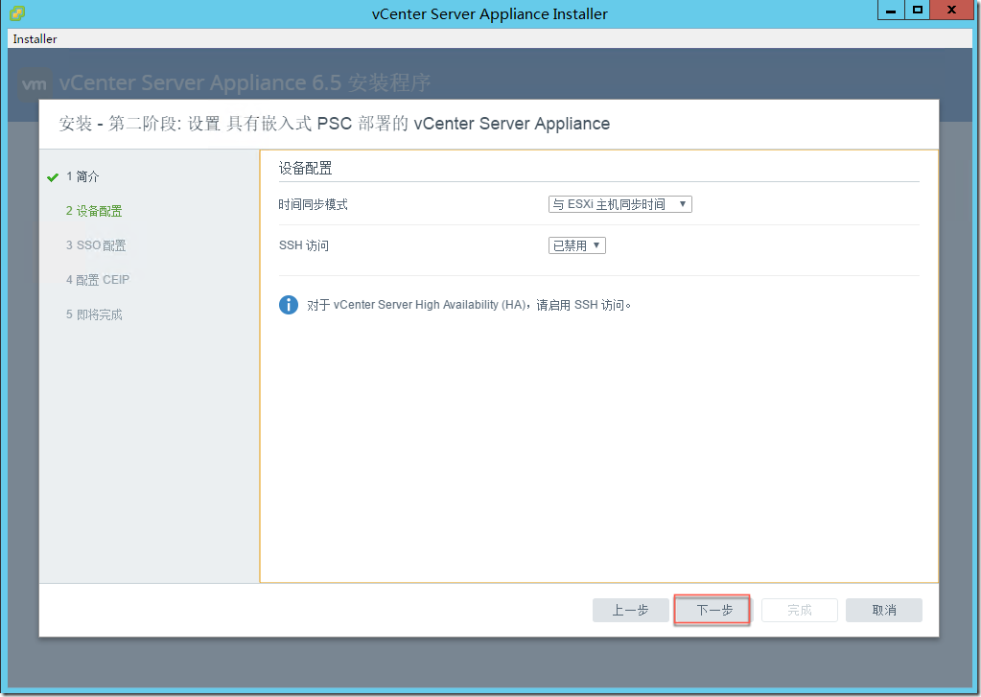Screen dimensions: 981x697
Task: Open the SSH 访问 dropdown
Action: pos(577,245)
